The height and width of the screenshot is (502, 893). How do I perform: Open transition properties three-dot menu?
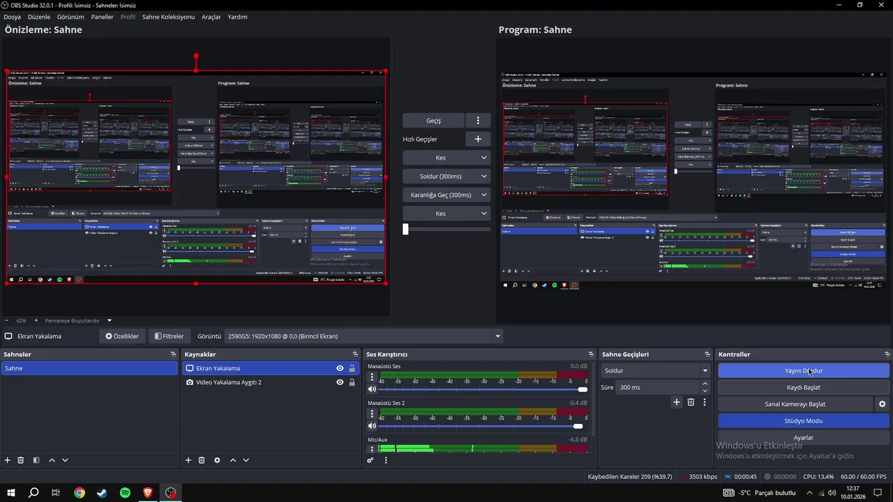coord(705,402)
